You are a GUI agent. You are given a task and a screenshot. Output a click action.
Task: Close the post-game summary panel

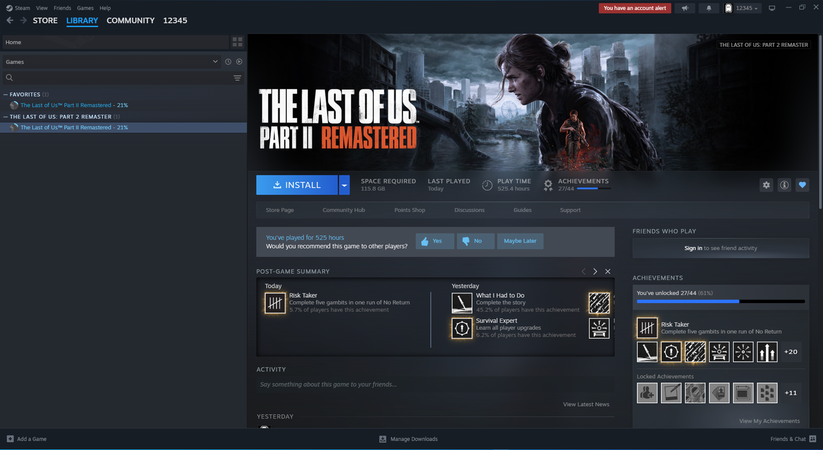(608, 272)
